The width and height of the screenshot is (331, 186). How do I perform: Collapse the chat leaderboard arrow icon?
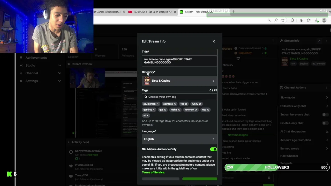238,59
